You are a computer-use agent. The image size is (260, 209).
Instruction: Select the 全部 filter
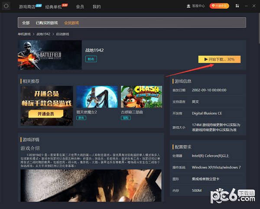26,23
